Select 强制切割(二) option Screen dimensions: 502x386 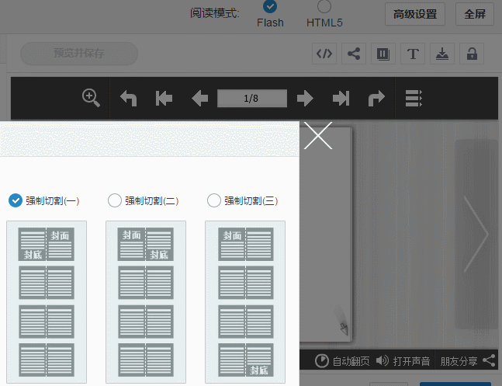[x=115, y=200]
